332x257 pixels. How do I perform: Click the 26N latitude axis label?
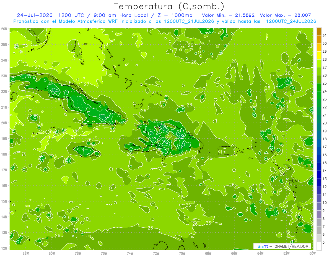click(x=4, y=29)
